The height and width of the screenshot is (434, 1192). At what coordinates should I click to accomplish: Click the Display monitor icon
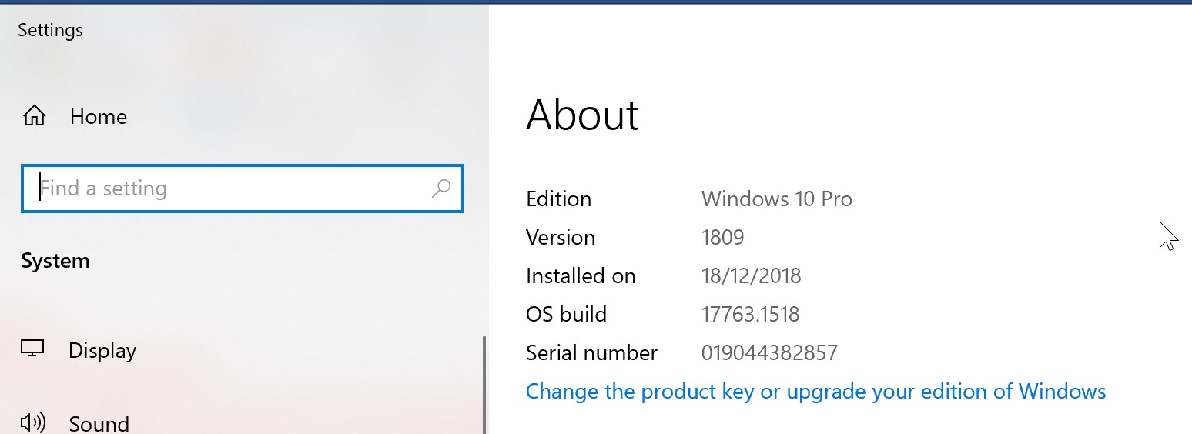pyautogui.click(x=32, y=349)
